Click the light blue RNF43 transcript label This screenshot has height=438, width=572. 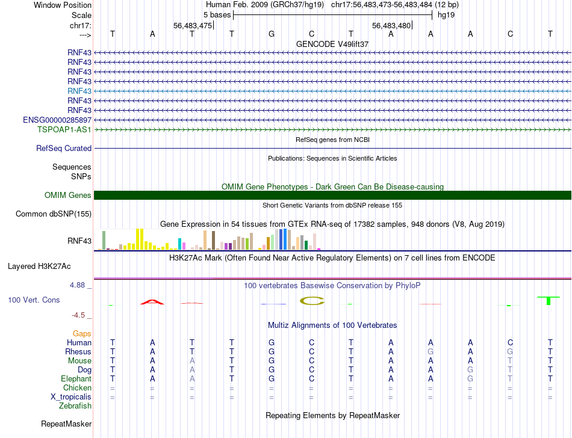[79, 91]
